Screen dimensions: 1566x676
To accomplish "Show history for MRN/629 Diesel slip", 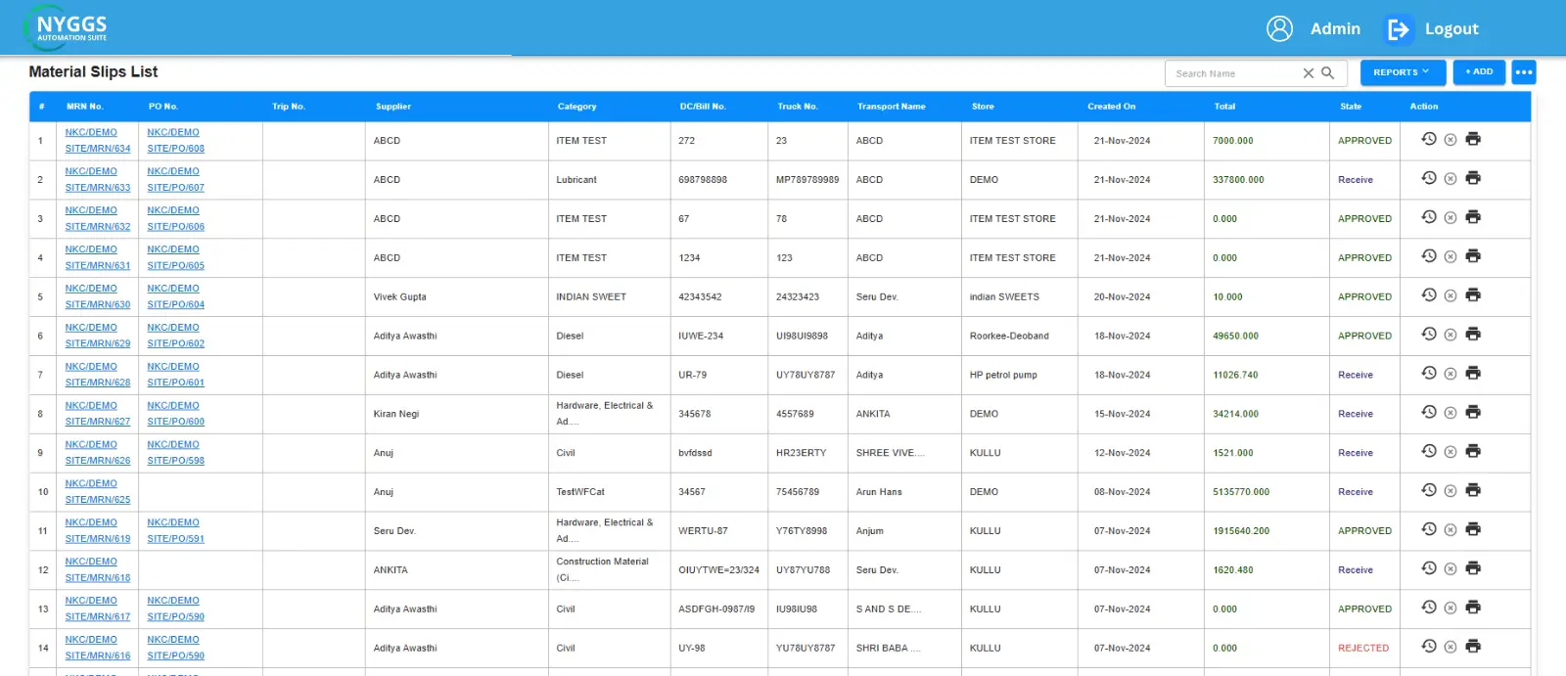I will click(x=1429, y=335).
